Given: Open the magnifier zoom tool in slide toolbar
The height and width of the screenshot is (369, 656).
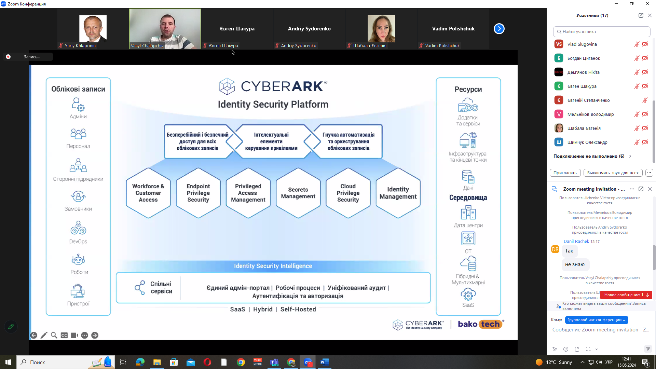Looking at the screenshot, I should 54,335.
